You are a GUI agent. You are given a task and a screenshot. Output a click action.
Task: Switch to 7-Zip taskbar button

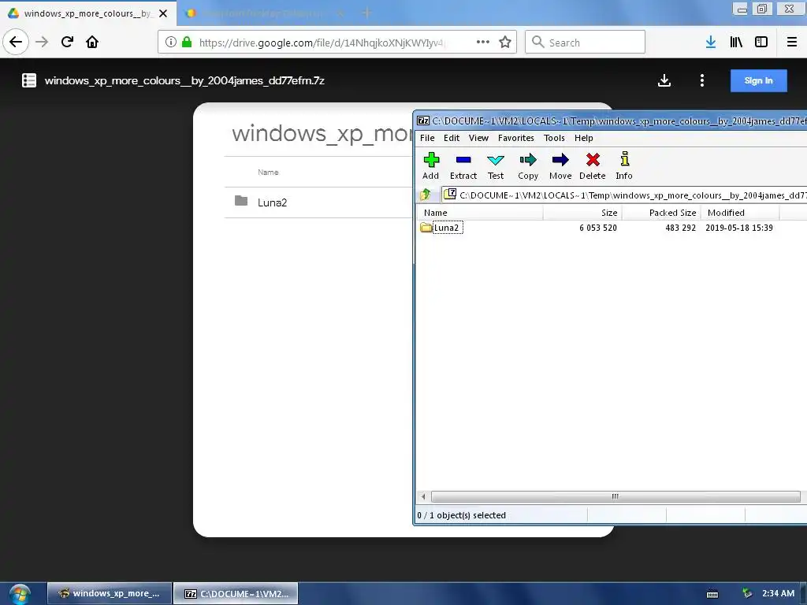coord(236,593)
